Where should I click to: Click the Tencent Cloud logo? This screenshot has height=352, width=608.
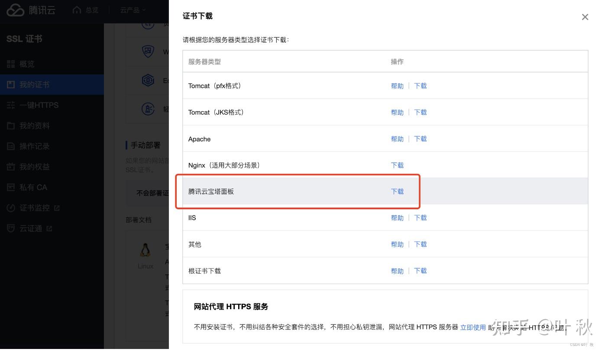click(x=31, y=10)
